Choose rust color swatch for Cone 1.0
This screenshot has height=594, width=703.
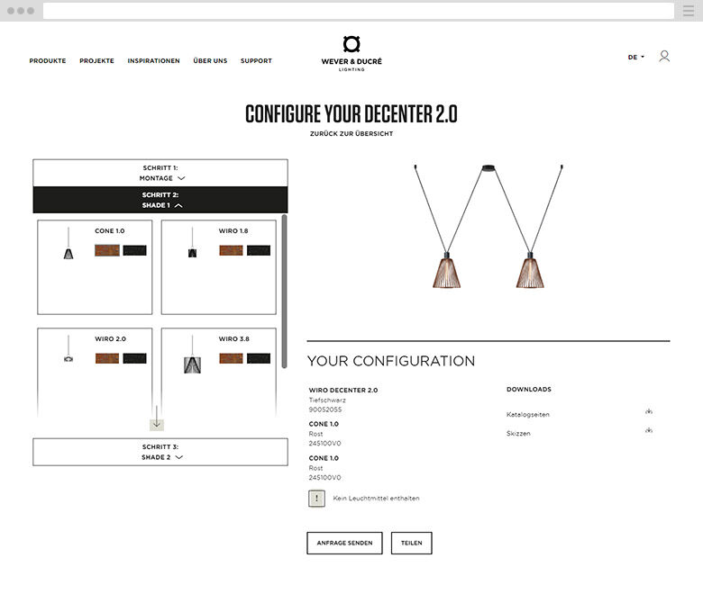coord(107,250)
